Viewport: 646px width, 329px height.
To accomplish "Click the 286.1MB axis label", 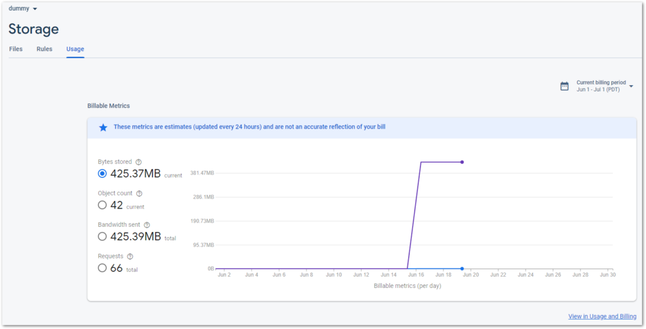I will pos(204,197).
